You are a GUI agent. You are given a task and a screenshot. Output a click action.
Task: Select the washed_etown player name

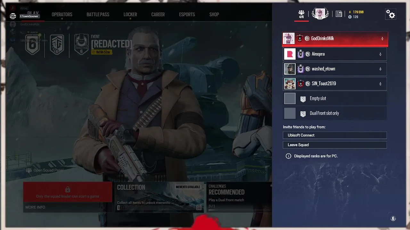(324, 69)
